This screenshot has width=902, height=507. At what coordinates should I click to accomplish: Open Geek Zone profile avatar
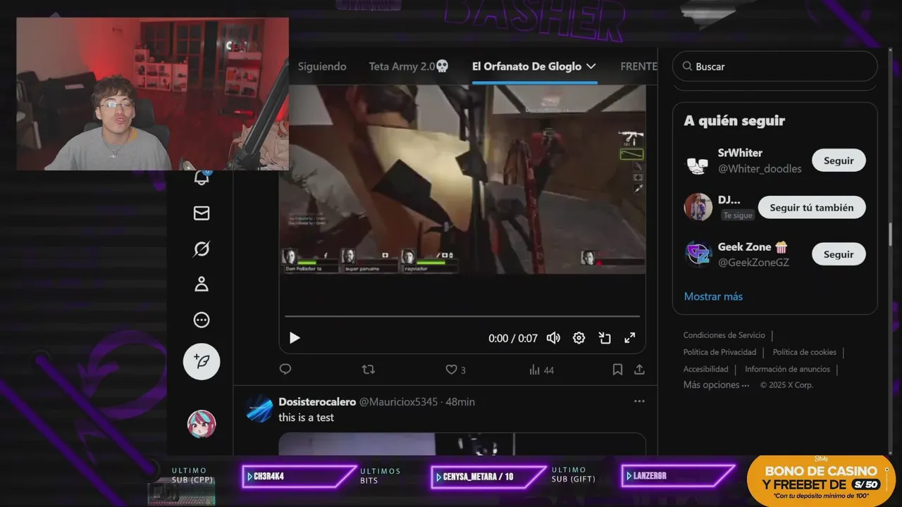pos(698,254)
